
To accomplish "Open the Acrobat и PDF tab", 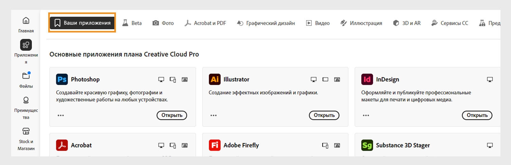I will tap(205, 23).
